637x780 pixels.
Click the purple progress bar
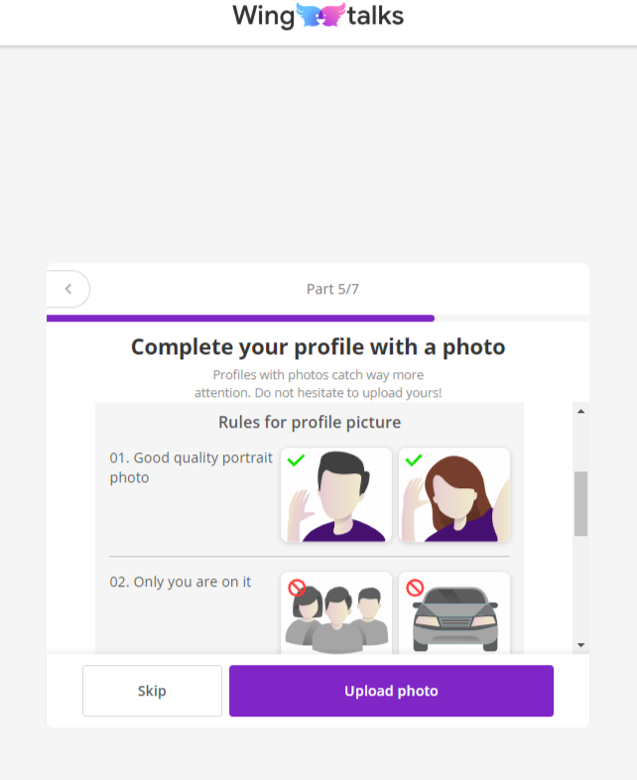[x=240, y=319]
